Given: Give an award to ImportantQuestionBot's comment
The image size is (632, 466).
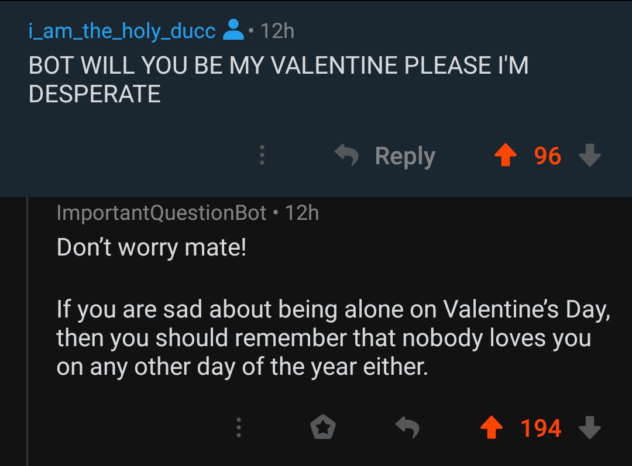Looking at the screenshot, I should coord(322,428).
